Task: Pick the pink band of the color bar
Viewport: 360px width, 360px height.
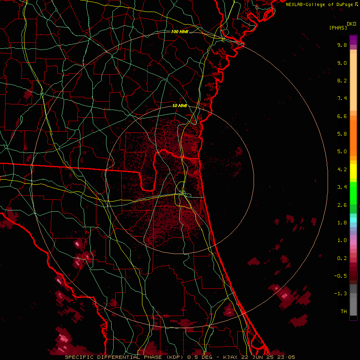Action: click(353, 242)
